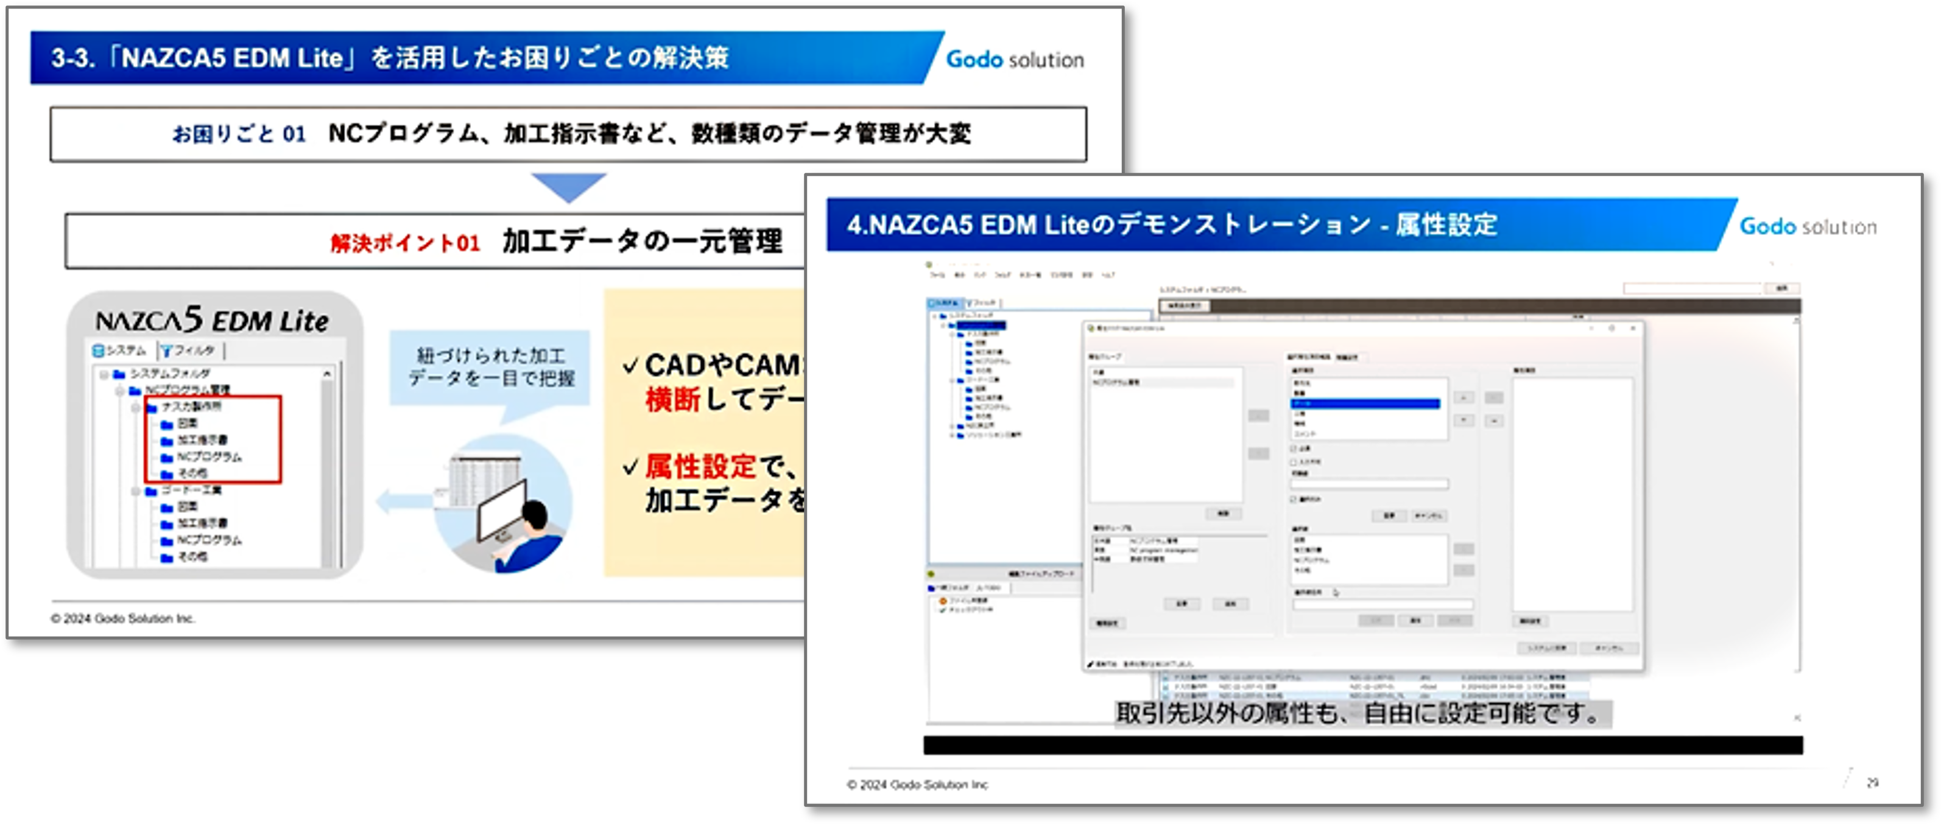Click the slide title 4.NAZCA5 EDM Liteのデモンストレーション - 属性設定
Viewport: 1941px width, 824px height.
1172,225
